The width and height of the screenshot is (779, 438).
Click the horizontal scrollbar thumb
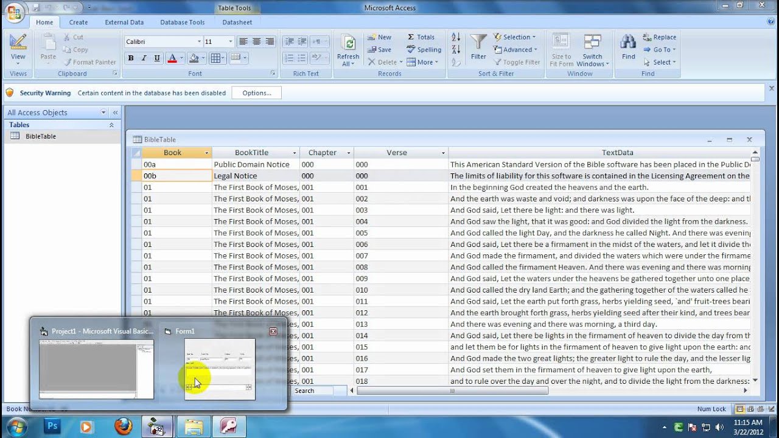point(452,391)
